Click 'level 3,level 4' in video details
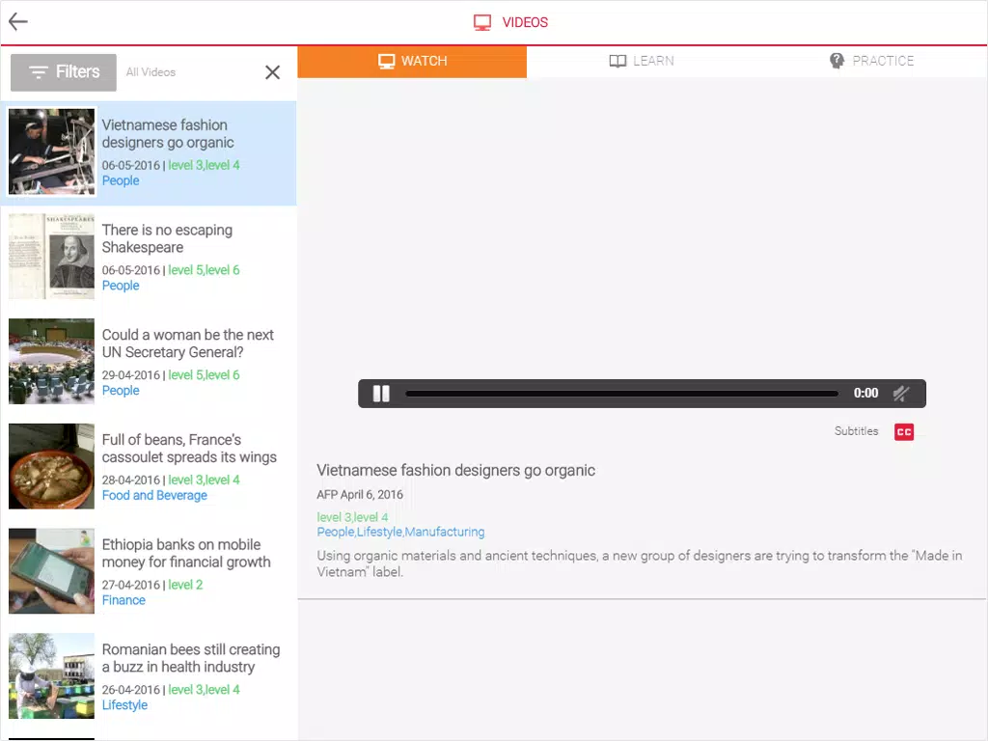 click(352, 517)
